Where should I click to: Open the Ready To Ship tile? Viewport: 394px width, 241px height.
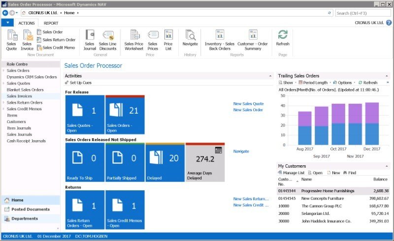tap(85, 162)
